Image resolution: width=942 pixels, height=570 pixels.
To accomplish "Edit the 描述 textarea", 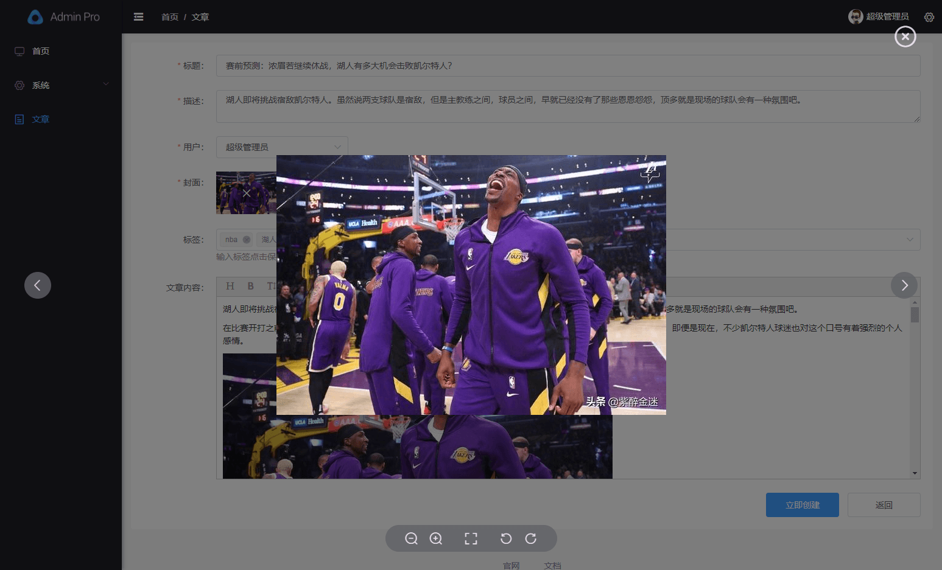I will tap(568, 106).
